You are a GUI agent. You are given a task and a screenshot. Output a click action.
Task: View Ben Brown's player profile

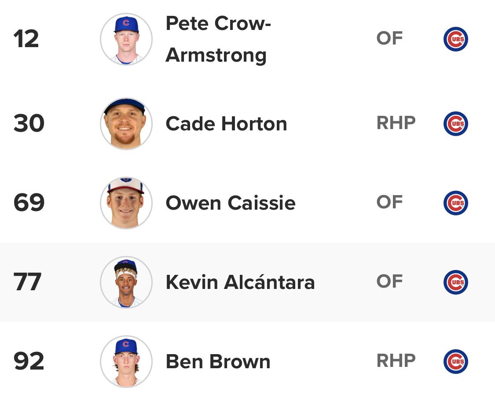(x=218, y=362)
